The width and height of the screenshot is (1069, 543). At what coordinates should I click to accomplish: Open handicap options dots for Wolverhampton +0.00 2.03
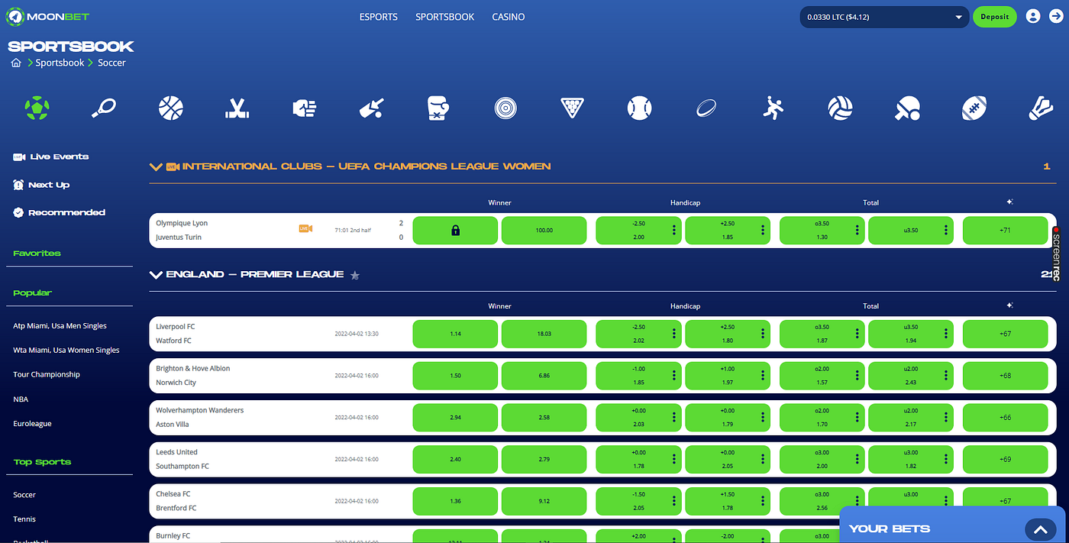pyautogui.click(x=673, y=417)
